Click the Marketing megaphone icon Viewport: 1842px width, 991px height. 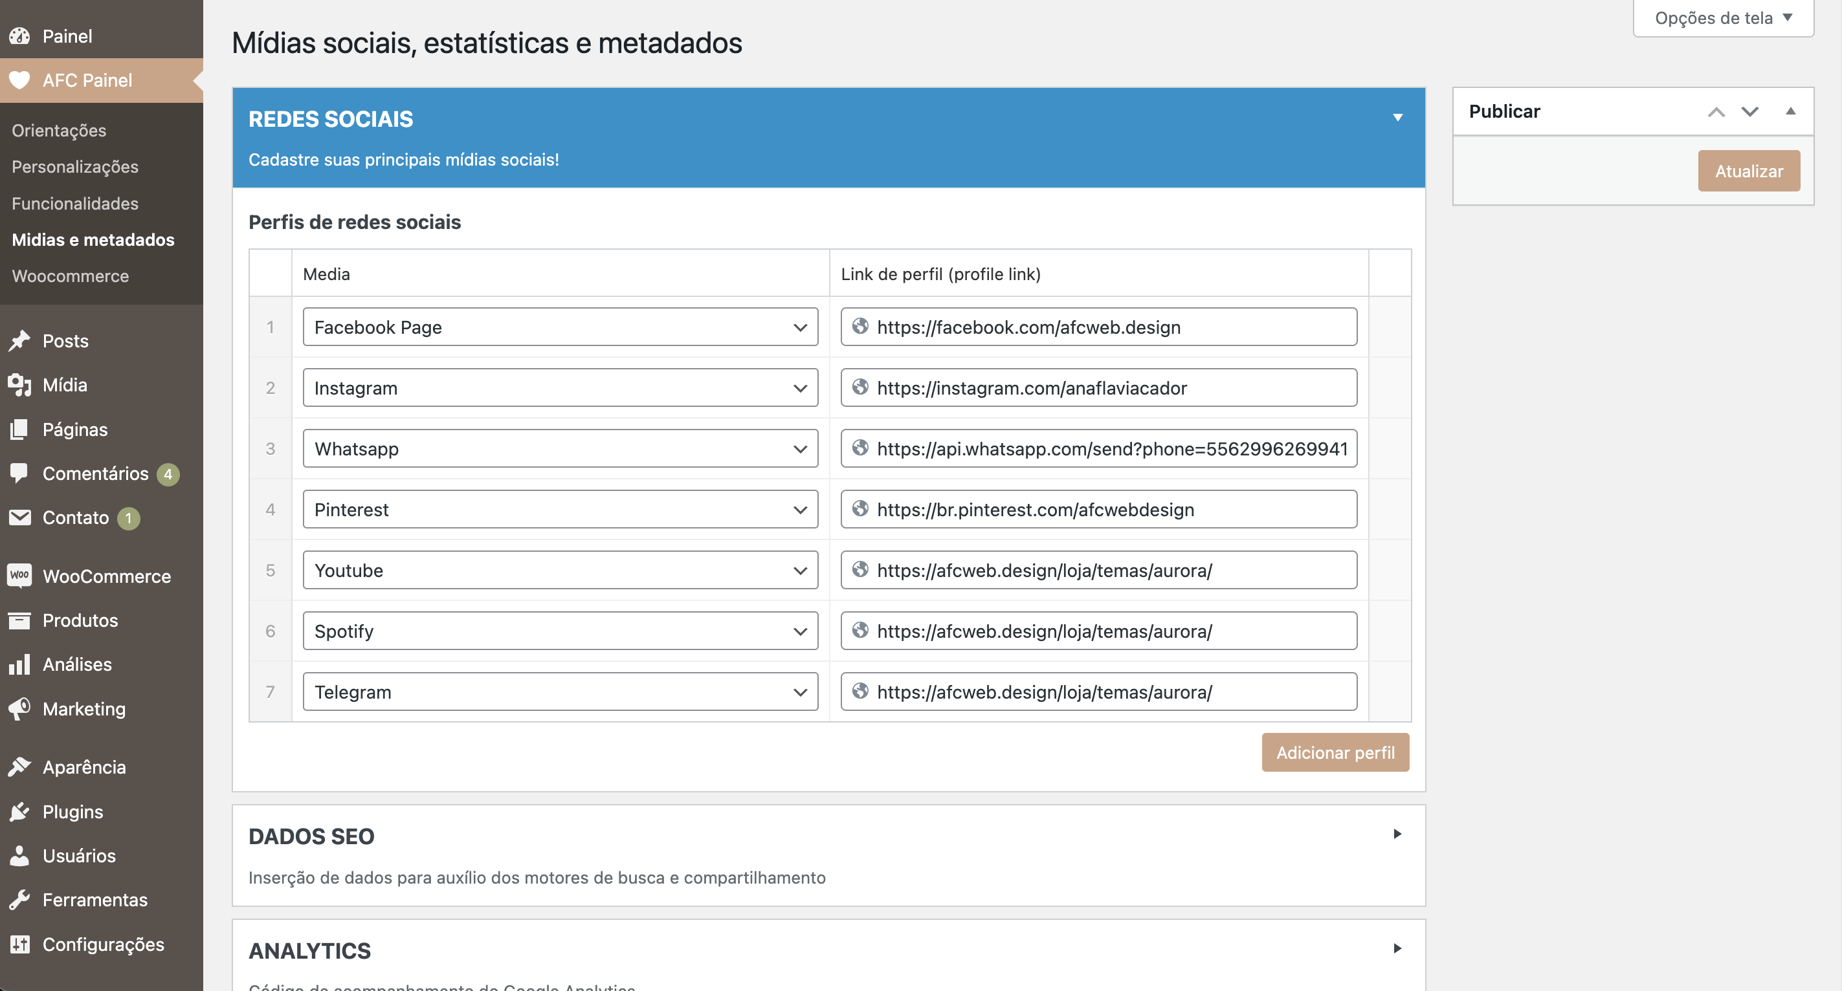20,708
